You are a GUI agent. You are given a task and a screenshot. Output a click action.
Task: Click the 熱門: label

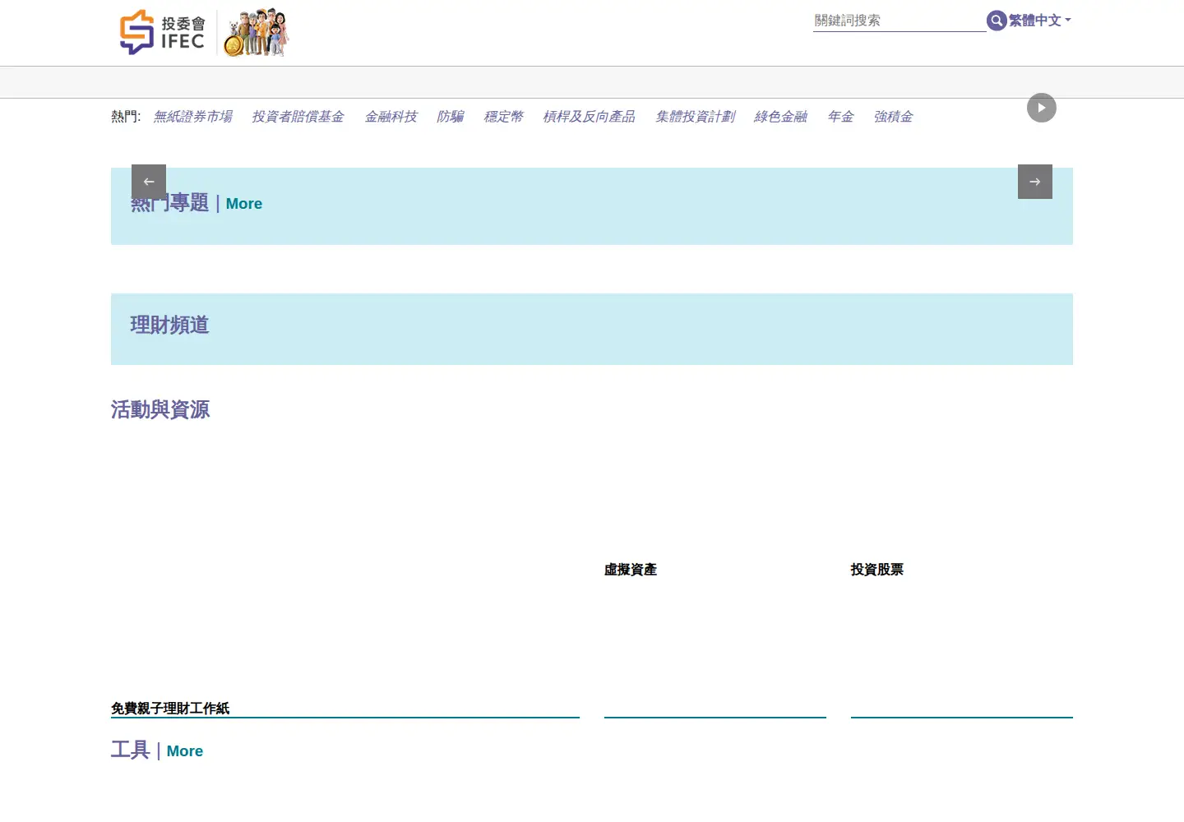(126, 117)
